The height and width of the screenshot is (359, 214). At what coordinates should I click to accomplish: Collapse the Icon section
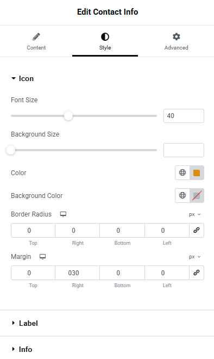click(x=22, y=78)
